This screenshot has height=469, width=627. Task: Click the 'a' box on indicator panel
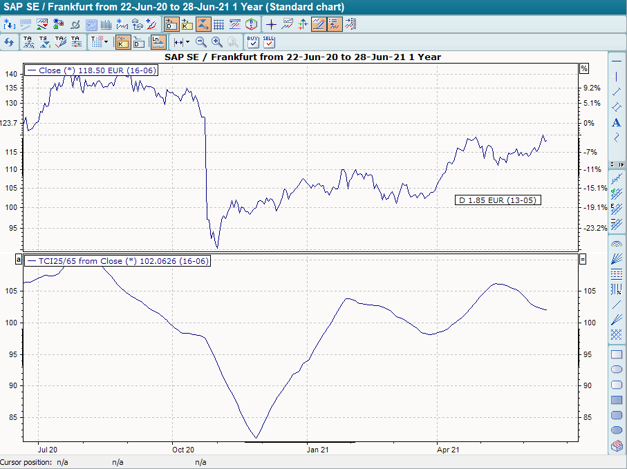click(19, 259)
